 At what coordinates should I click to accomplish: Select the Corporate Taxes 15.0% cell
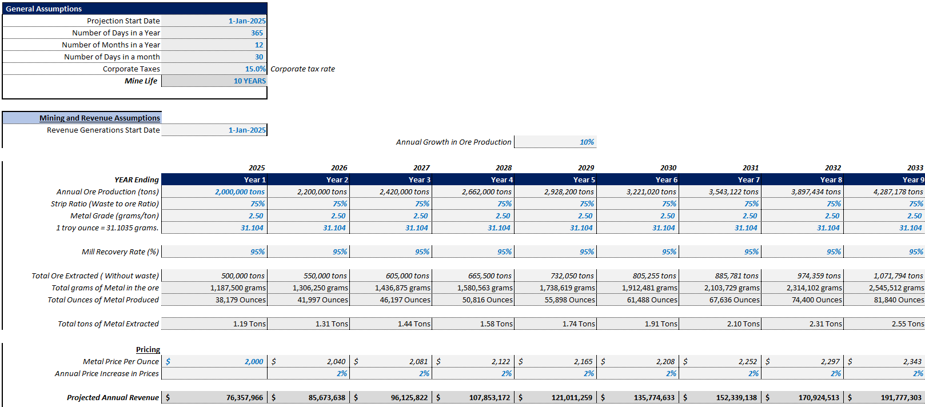tap(214, 69)
